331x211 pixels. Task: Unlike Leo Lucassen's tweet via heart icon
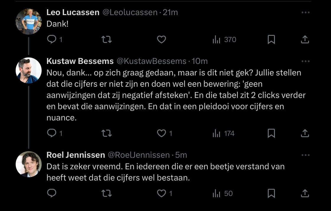pos(161,39)
